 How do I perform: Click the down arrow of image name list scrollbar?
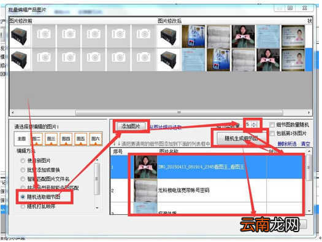pos(309,211)
